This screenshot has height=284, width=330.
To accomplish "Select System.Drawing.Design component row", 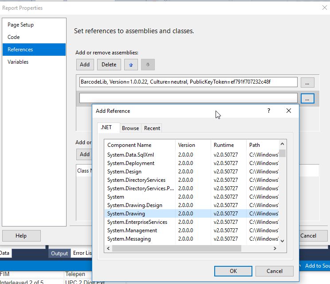I will coord(135,205).
